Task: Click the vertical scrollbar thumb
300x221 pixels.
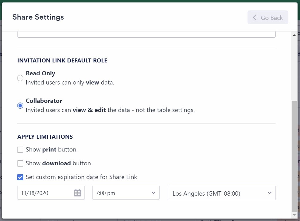Action: 294,156
